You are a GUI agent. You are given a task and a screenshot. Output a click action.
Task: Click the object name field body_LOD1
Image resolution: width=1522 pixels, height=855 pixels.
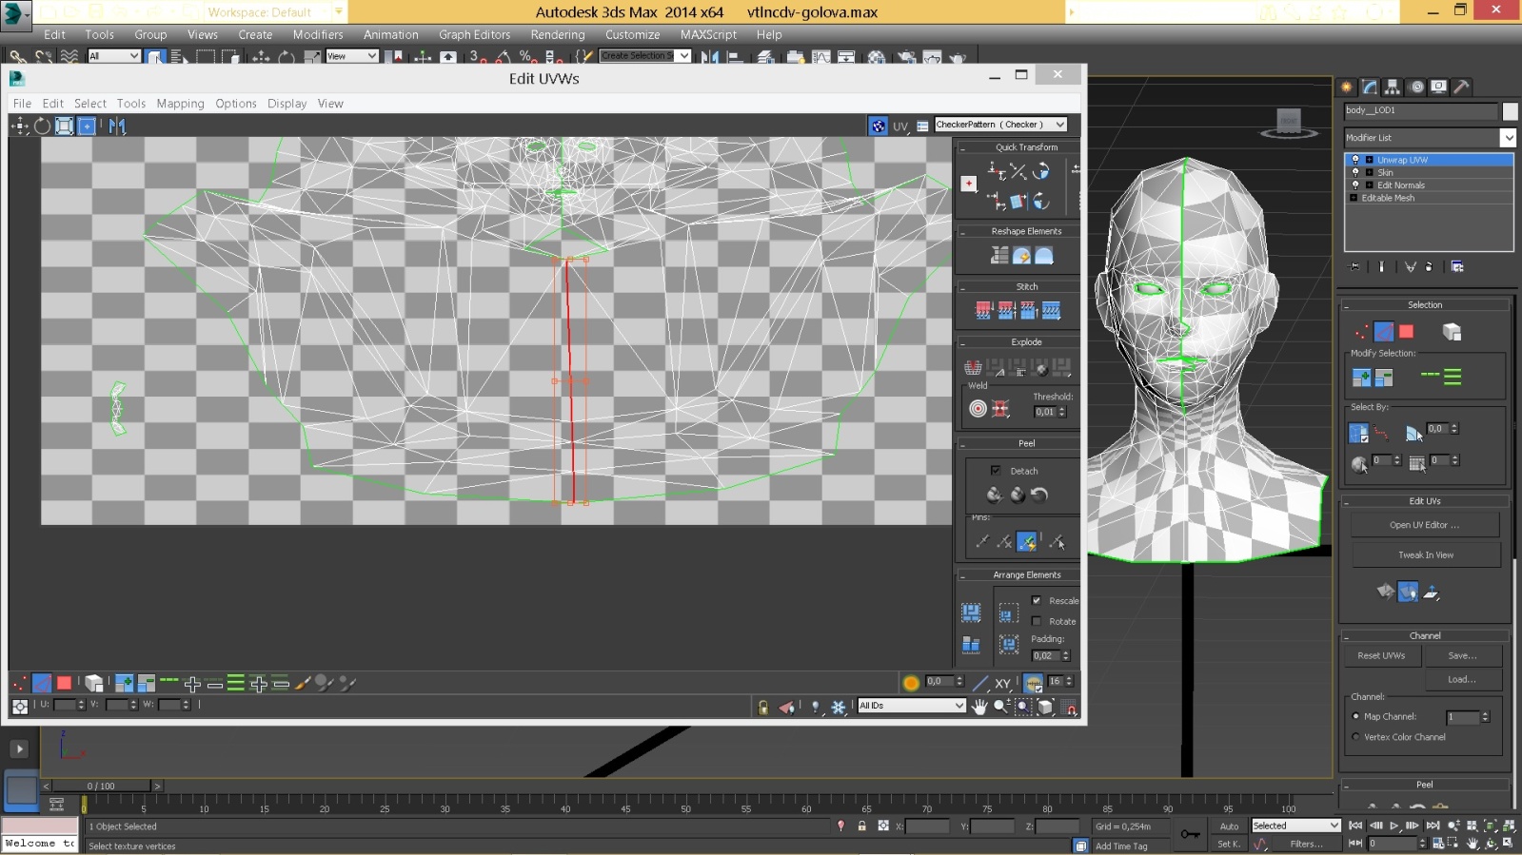[1421, 110]
